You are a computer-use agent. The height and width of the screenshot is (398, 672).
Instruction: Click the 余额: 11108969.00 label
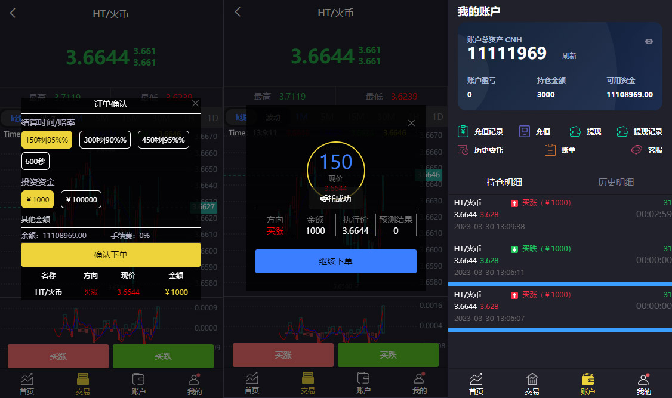pyautogui.click(x=54, y=235)
